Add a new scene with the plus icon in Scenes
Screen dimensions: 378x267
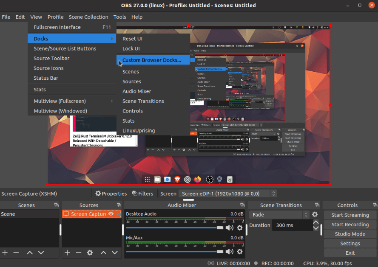[x=5, y=253]
